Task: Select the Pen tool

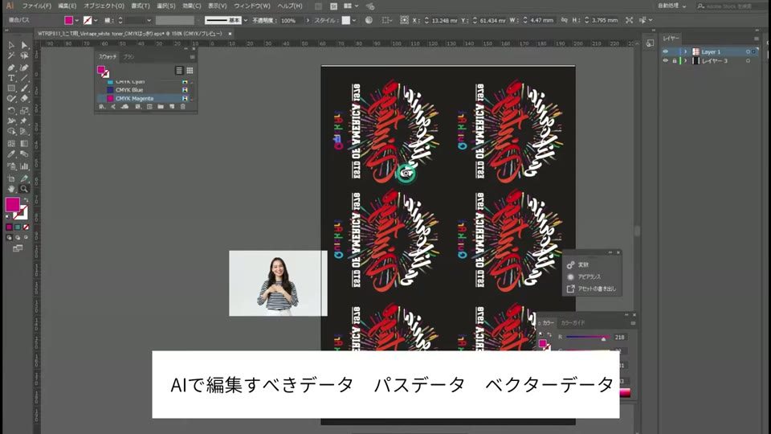Action: tap(11, 68)
